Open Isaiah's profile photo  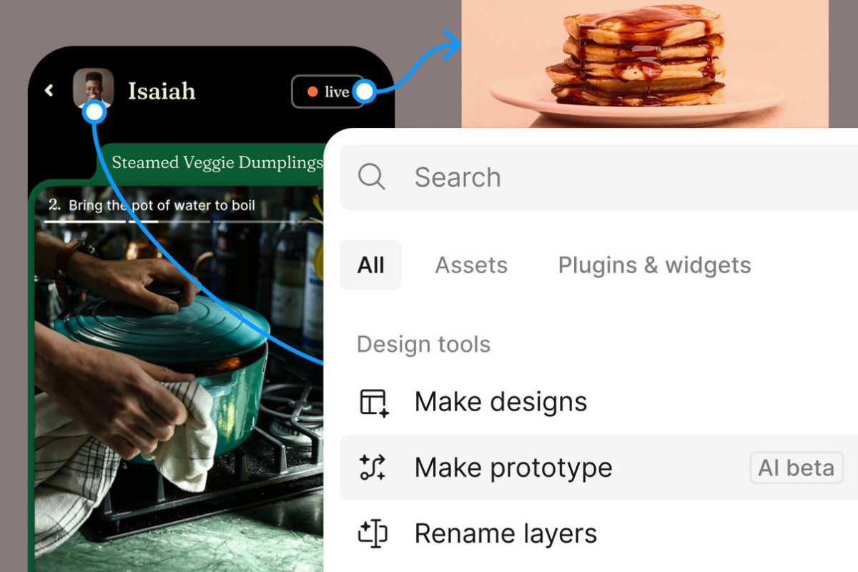[x=93, y=87]
